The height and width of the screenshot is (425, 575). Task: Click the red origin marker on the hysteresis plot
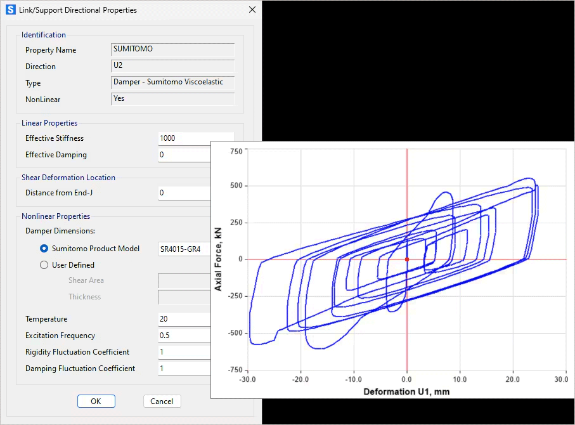pyautogui.click(x=407, y=259)
